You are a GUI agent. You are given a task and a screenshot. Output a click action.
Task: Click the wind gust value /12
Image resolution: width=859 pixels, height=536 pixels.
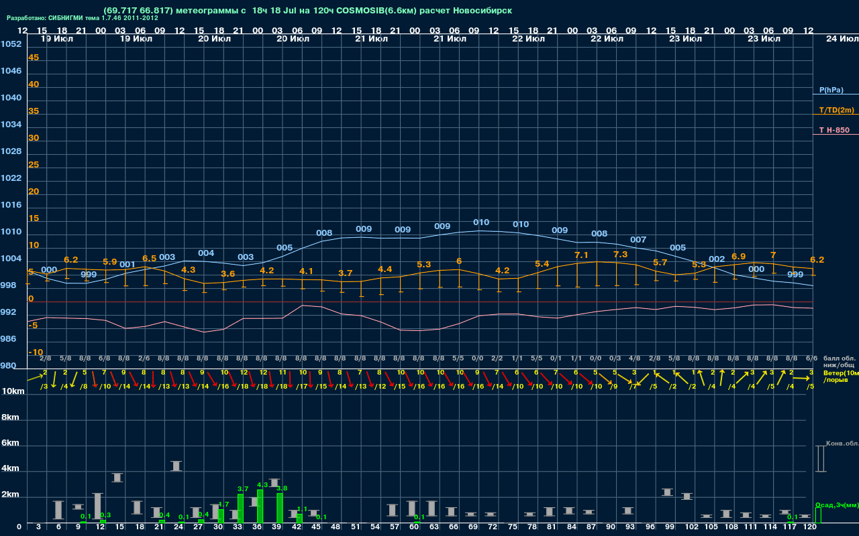pyautogui.click(x=381, y=387)
